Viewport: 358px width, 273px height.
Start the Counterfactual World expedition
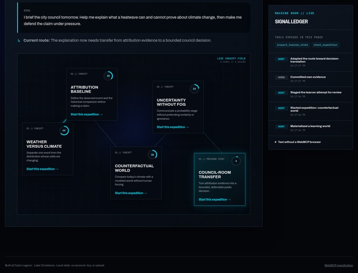pyautogui.click(x=131, y=193)
